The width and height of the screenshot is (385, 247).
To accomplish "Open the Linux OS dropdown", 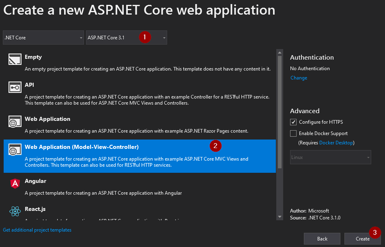I will pos(330,157).
